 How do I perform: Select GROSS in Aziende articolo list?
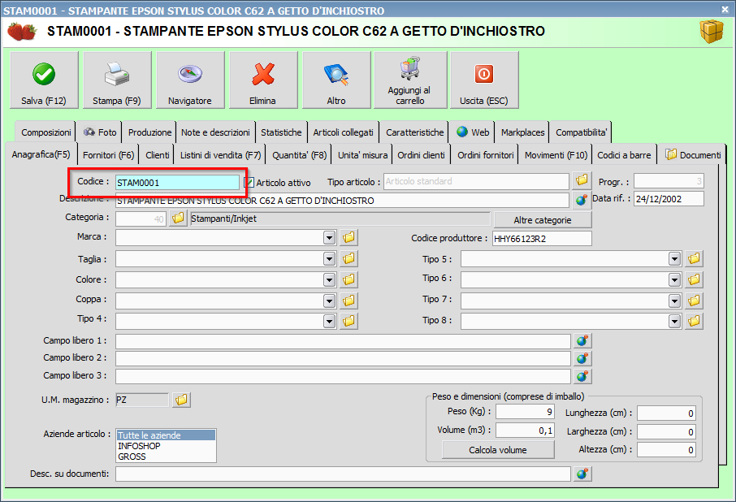[167, 457]
